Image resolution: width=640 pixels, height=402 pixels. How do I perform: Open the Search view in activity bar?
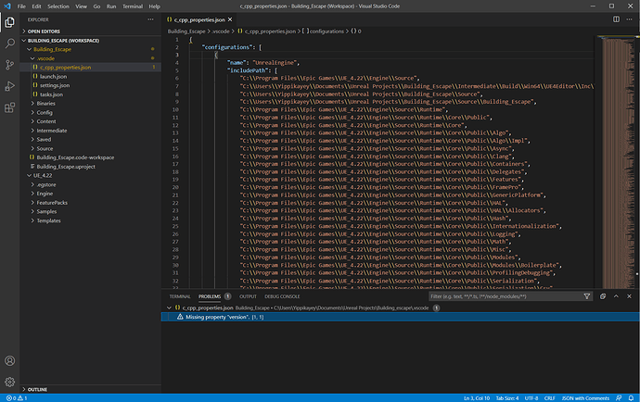tap(9, 43)
